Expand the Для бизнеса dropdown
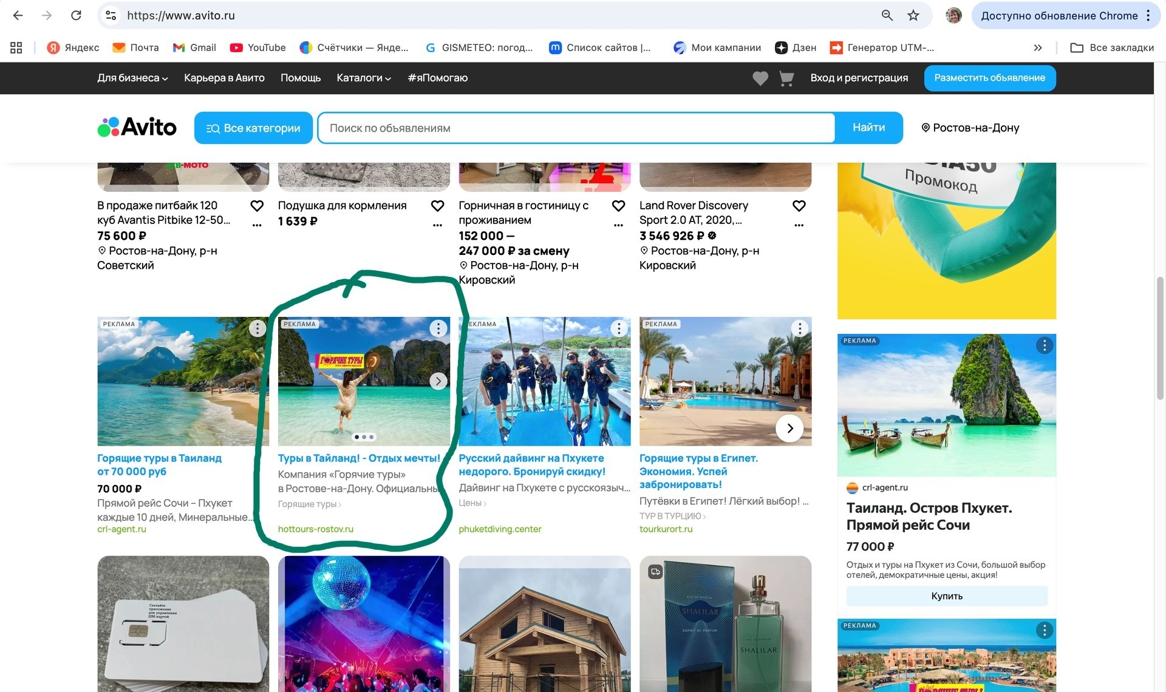Screen dimensions: 1166x692 pos(132,78)
